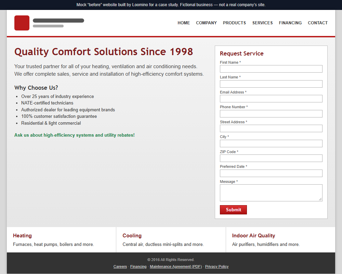Click the 'Why Choose Us?' subheading
The height and width of the screenshot is (274, 342).
point(36,88)
